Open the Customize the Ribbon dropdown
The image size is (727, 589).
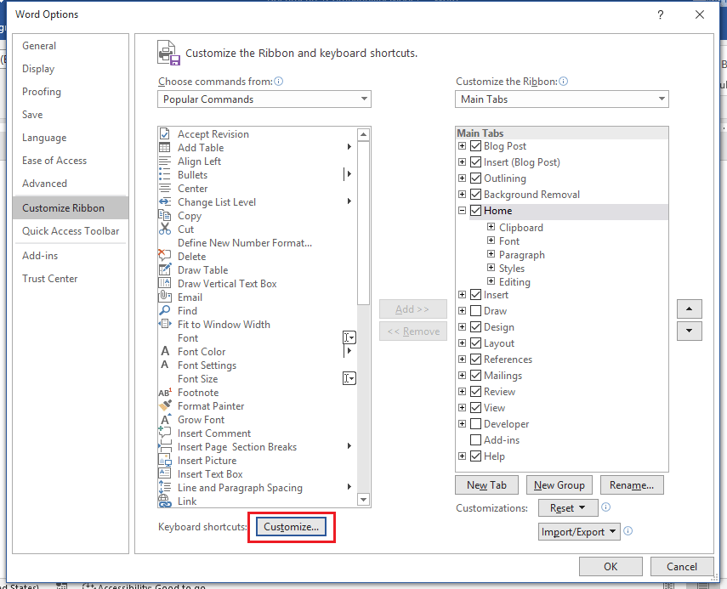point(561,99)
